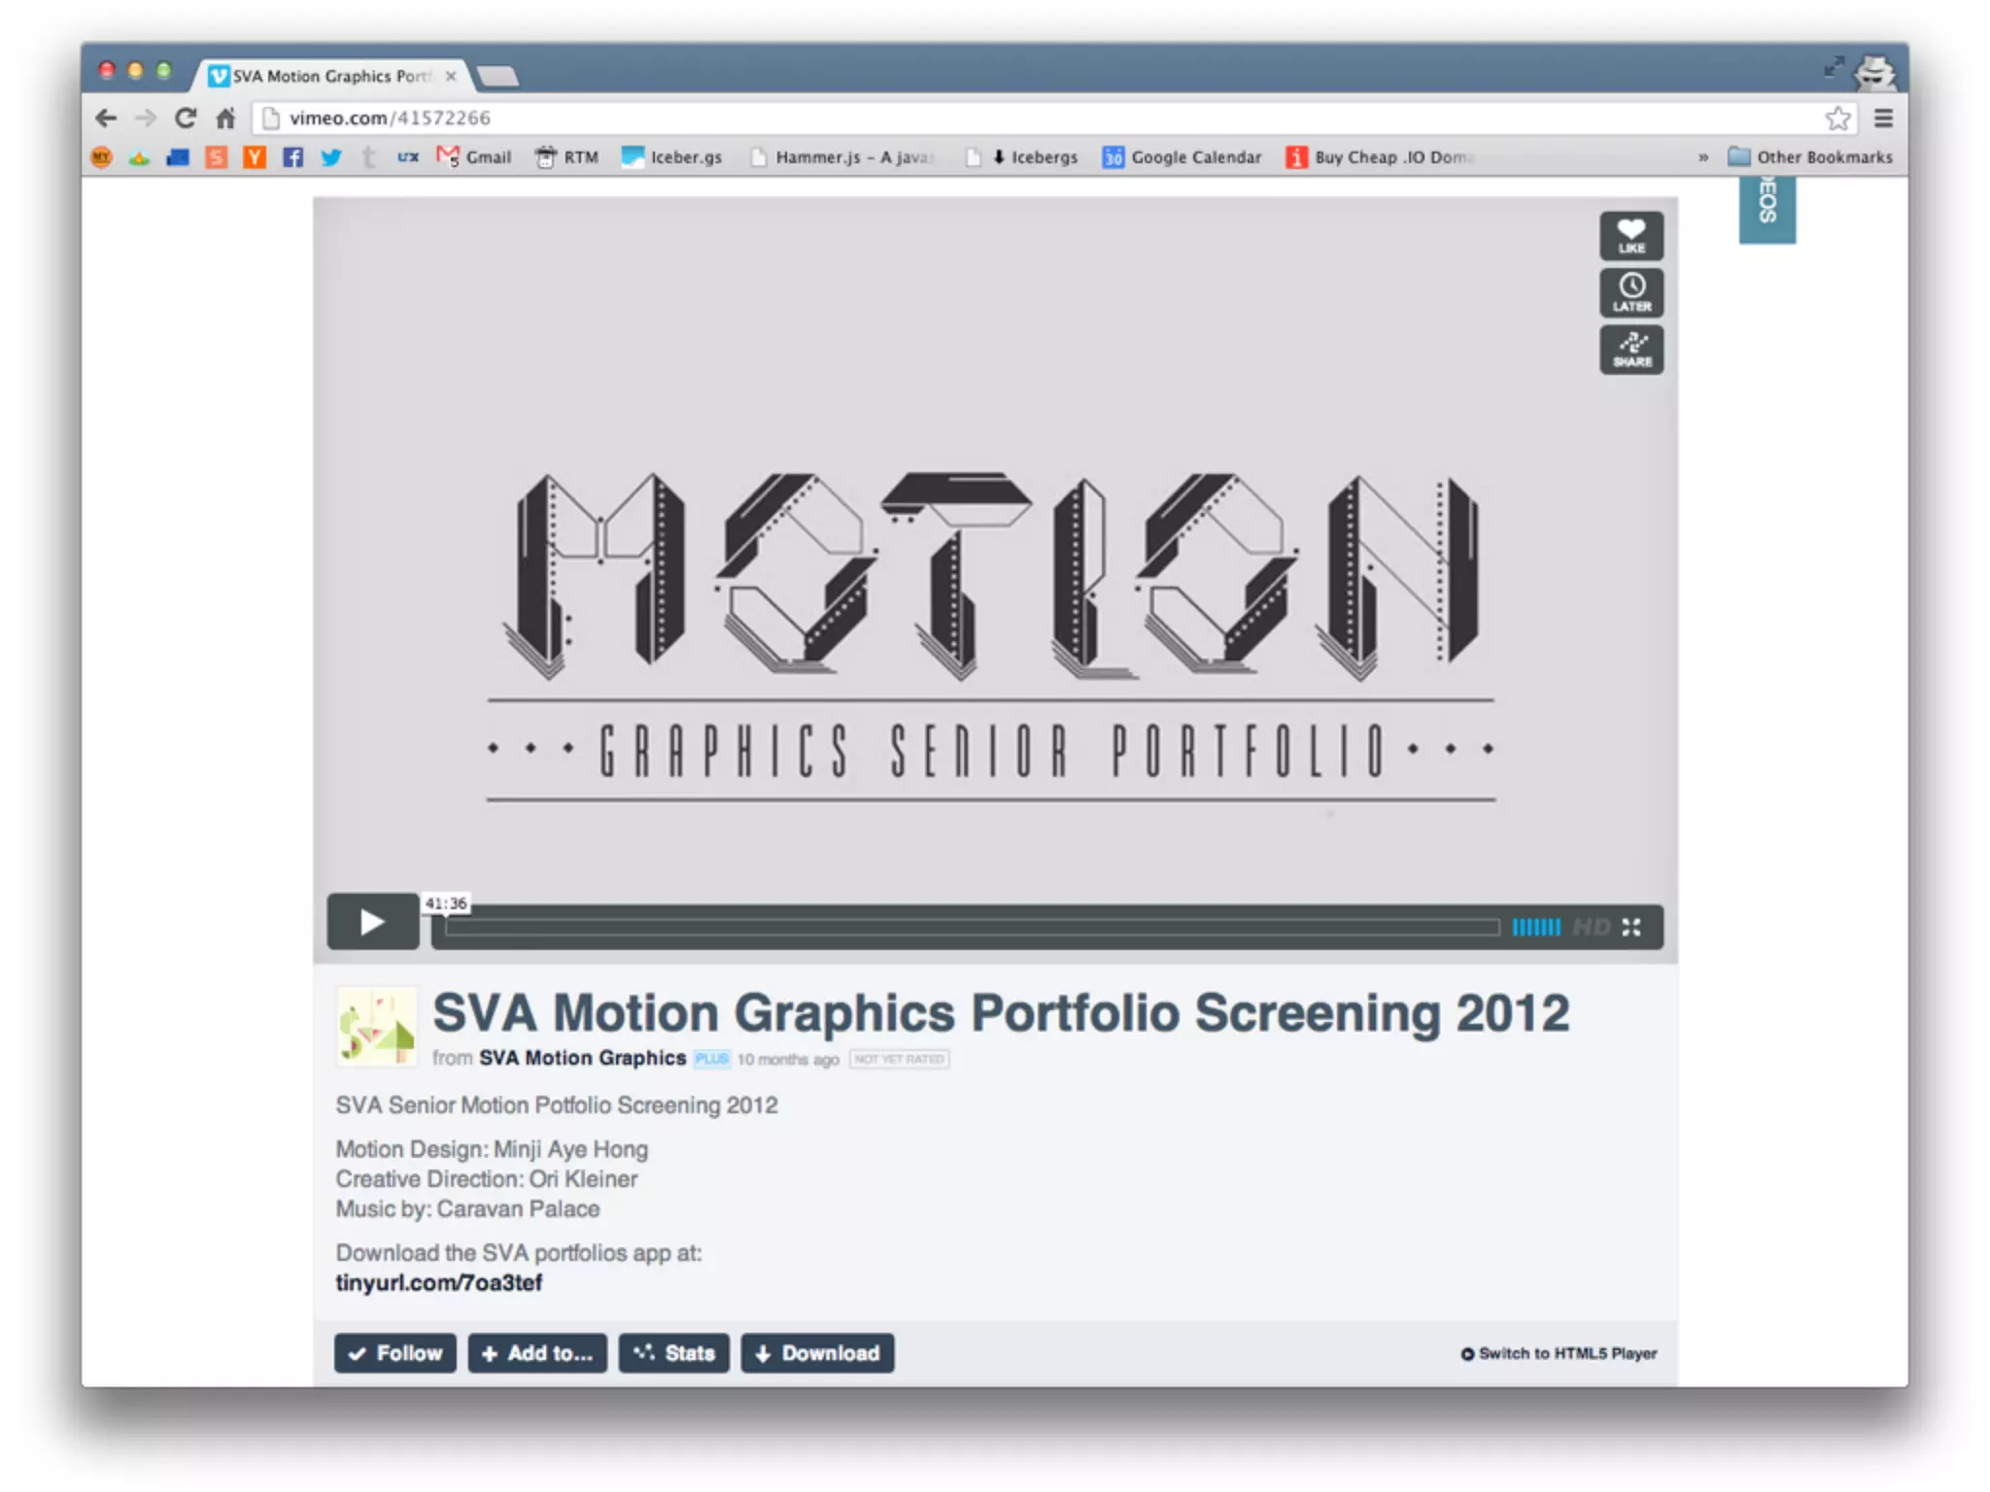1990x1492 pixels.
Task: Enter fullscreen mode on video player
Action: click(1631, 927)
